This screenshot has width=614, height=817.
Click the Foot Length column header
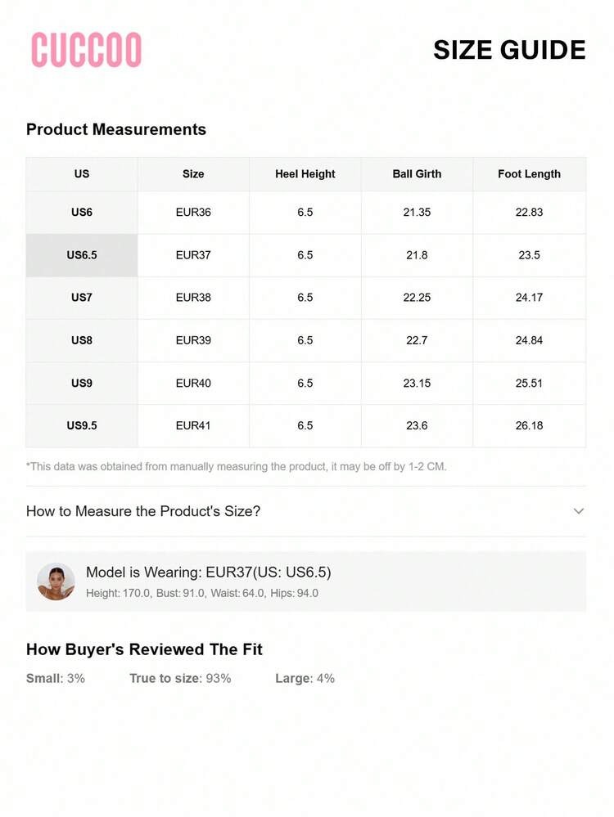529,174
